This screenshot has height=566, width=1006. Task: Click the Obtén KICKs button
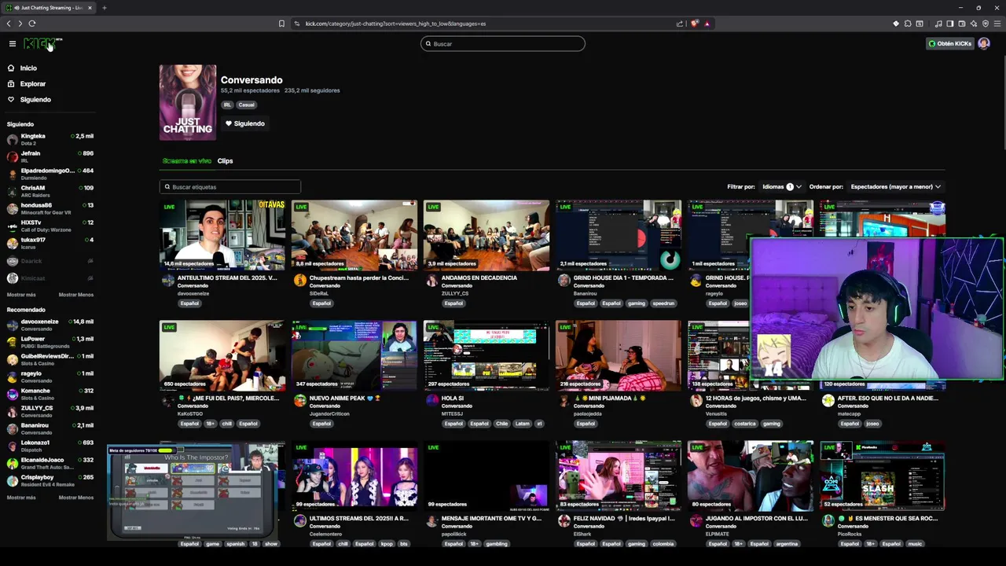[x=949, y=44]
